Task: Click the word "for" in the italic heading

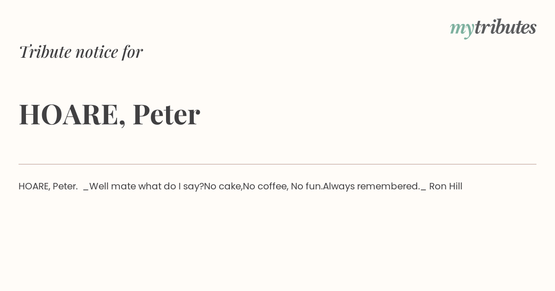Action: point(132,52)
